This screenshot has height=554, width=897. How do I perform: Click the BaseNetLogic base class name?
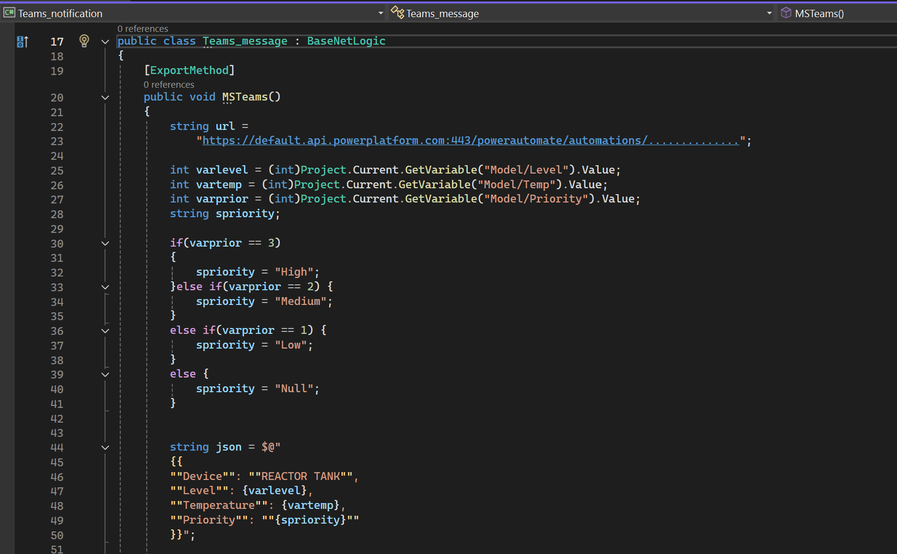[x=346, y=41]
